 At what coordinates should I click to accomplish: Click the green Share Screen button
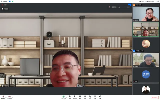(64, 97)
